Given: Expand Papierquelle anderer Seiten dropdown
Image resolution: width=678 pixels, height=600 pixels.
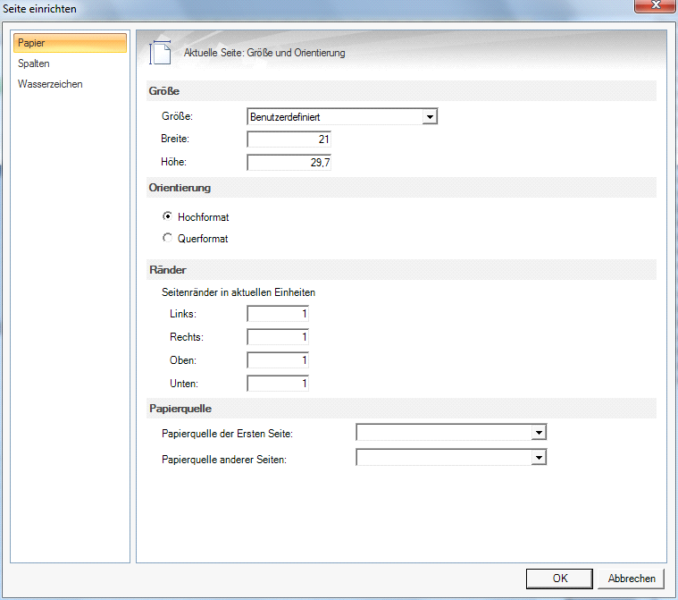Looking at the screenshot, I should pyautogui.click(x=538, y=458).
